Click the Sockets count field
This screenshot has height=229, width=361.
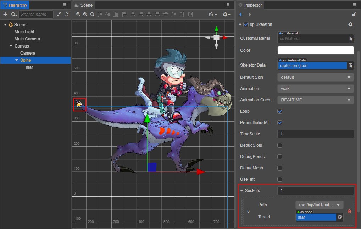[x=316, y=191]
